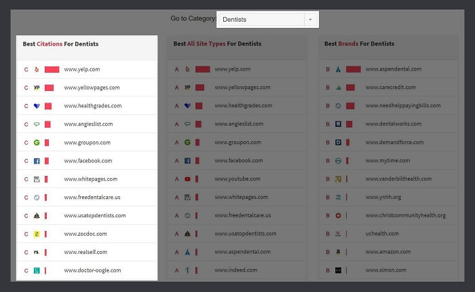
Task: Click www.mytime.com in Brands list
Action: [x=387, y=160]
